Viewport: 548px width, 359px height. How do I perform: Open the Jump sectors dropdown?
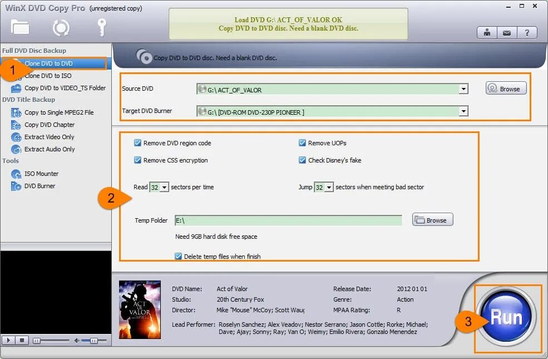329,188
